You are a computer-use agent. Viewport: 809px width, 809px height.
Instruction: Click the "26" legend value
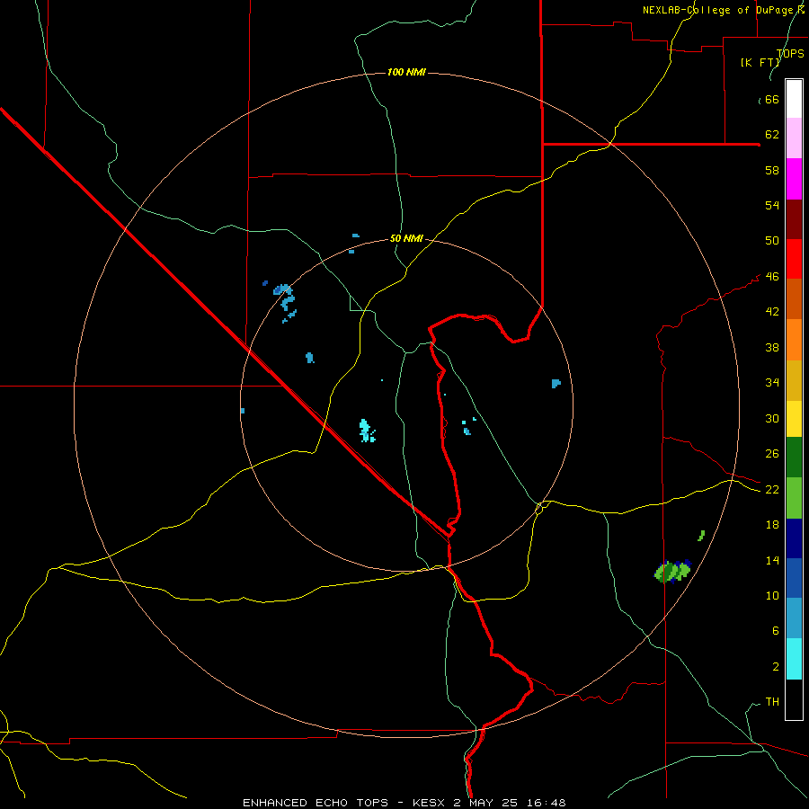(772, 454)
